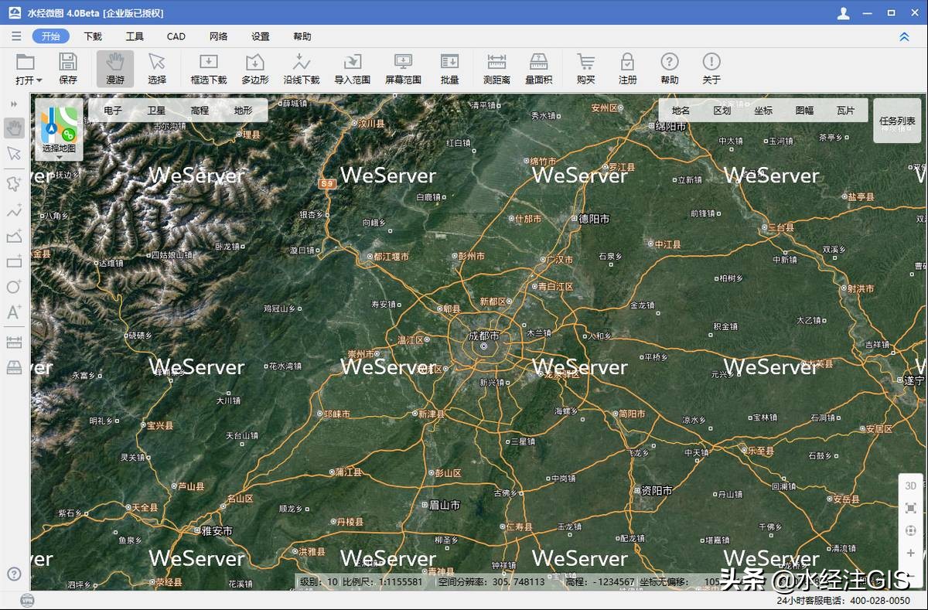This screenshot has width=928, height=610.
Task: Open the Register (注册) lock icon
Action: tap(628, 68)
